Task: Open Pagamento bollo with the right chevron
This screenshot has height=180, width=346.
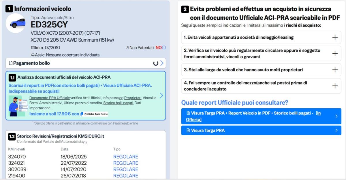Action: coord(162,63)
